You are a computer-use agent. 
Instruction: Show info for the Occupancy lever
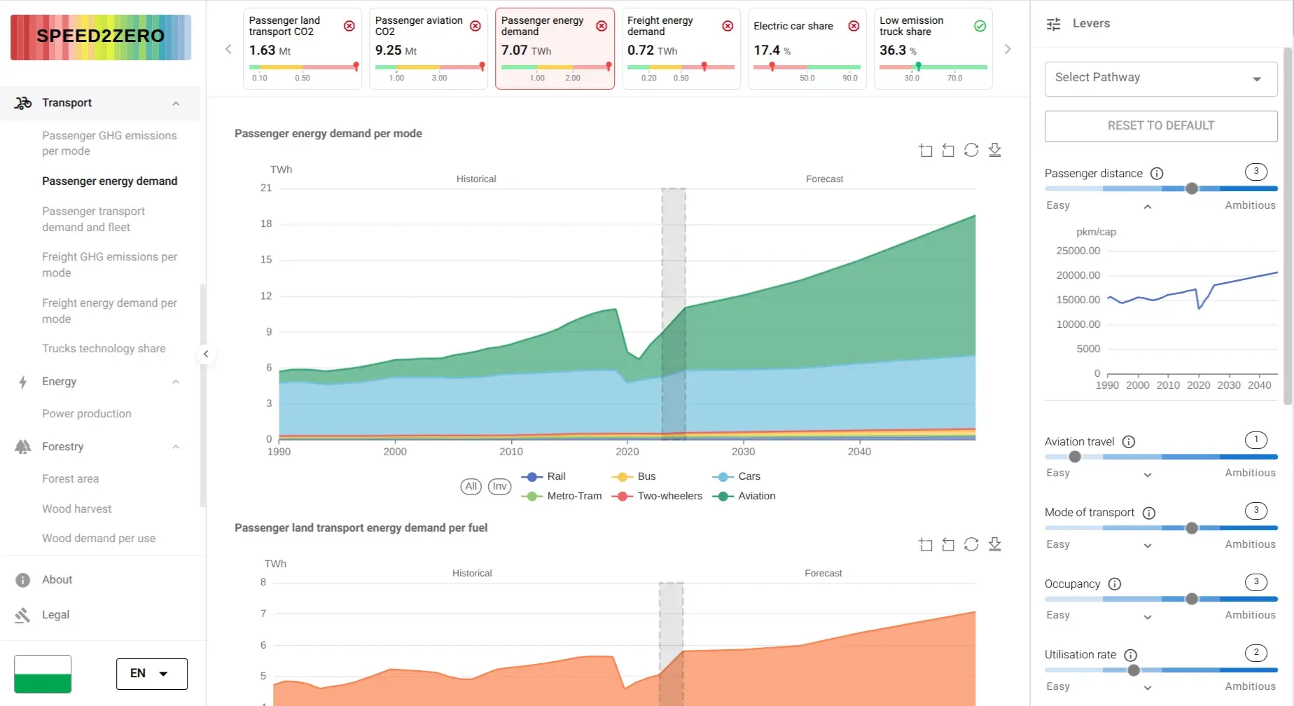click(x=1115, y=584)
